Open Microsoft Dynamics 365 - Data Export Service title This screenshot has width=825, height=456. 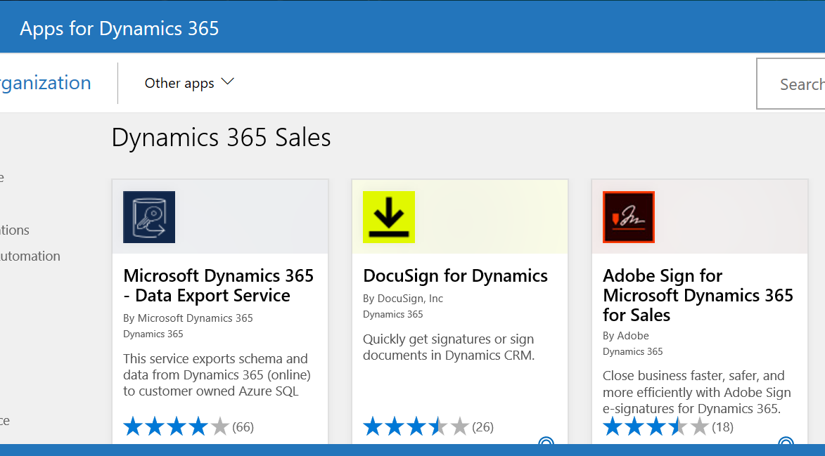218,285
